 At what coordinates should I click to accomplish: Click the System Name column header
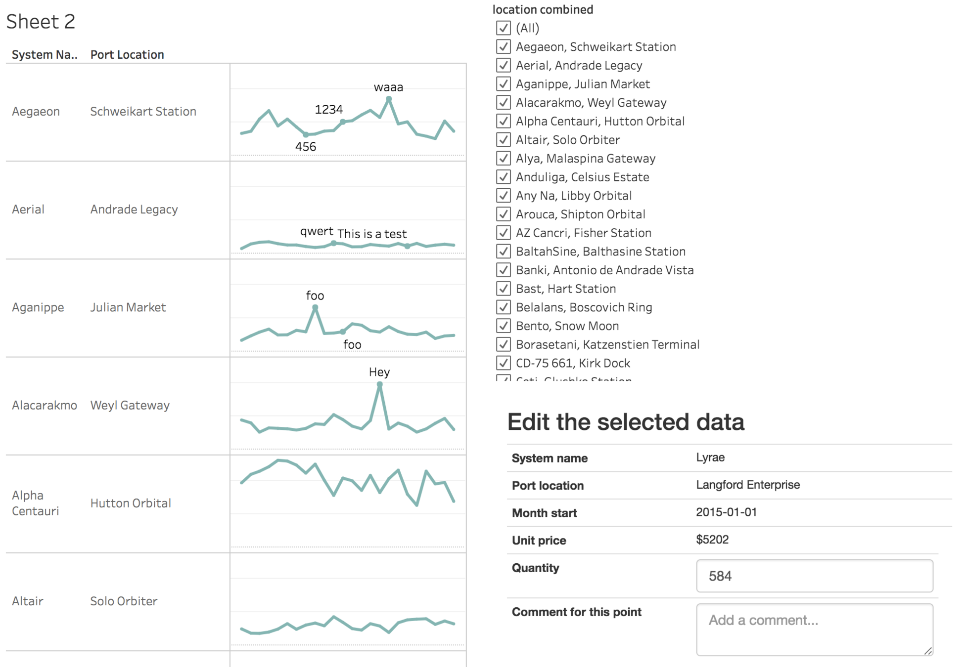(45, 55)
